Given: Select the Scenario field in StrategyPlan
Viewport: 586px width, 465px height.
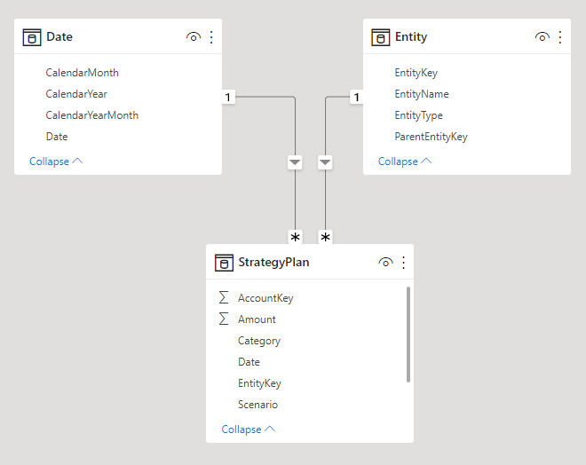Looking at the screenshot, I should coord(257,405).
